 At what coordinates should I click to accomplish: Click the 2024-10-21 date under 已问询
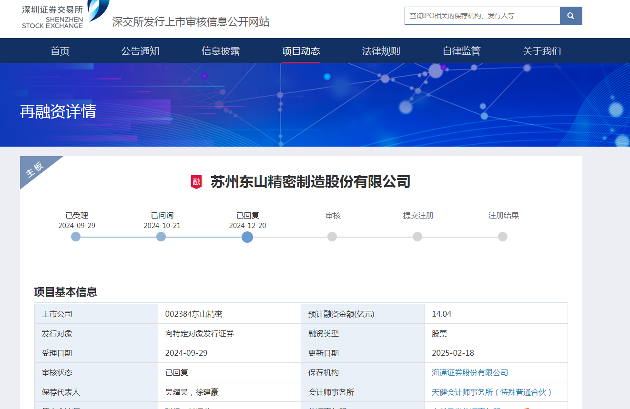point(162,226)
